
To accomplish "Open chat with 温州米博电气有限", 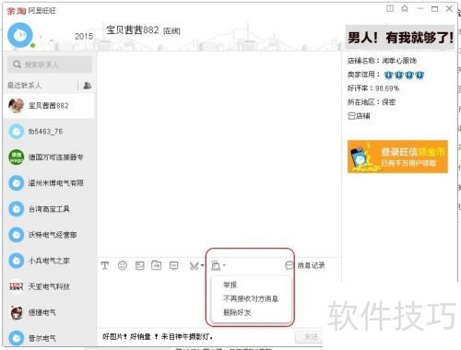I will click(49, 183).
